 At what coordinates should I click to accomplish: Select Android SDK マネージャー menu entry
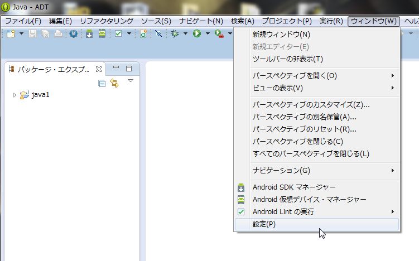(317, 187)
